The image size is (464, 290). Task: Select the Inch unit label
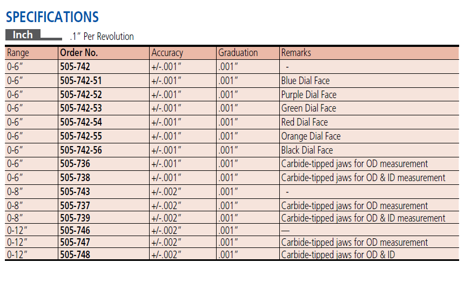pos(23,35)
